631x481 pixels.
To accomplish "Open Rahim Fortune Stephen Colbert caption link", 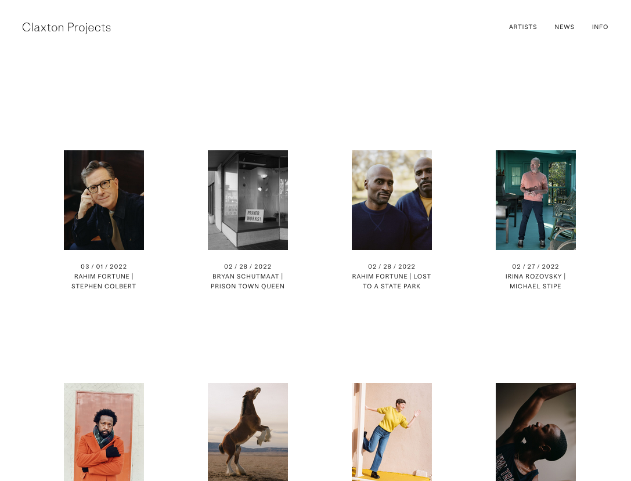I will click(104, 281).
